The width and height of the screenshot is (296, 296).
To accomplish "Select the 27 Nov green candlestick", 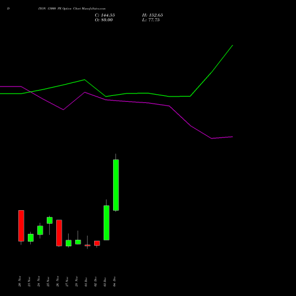I will 69,243.
